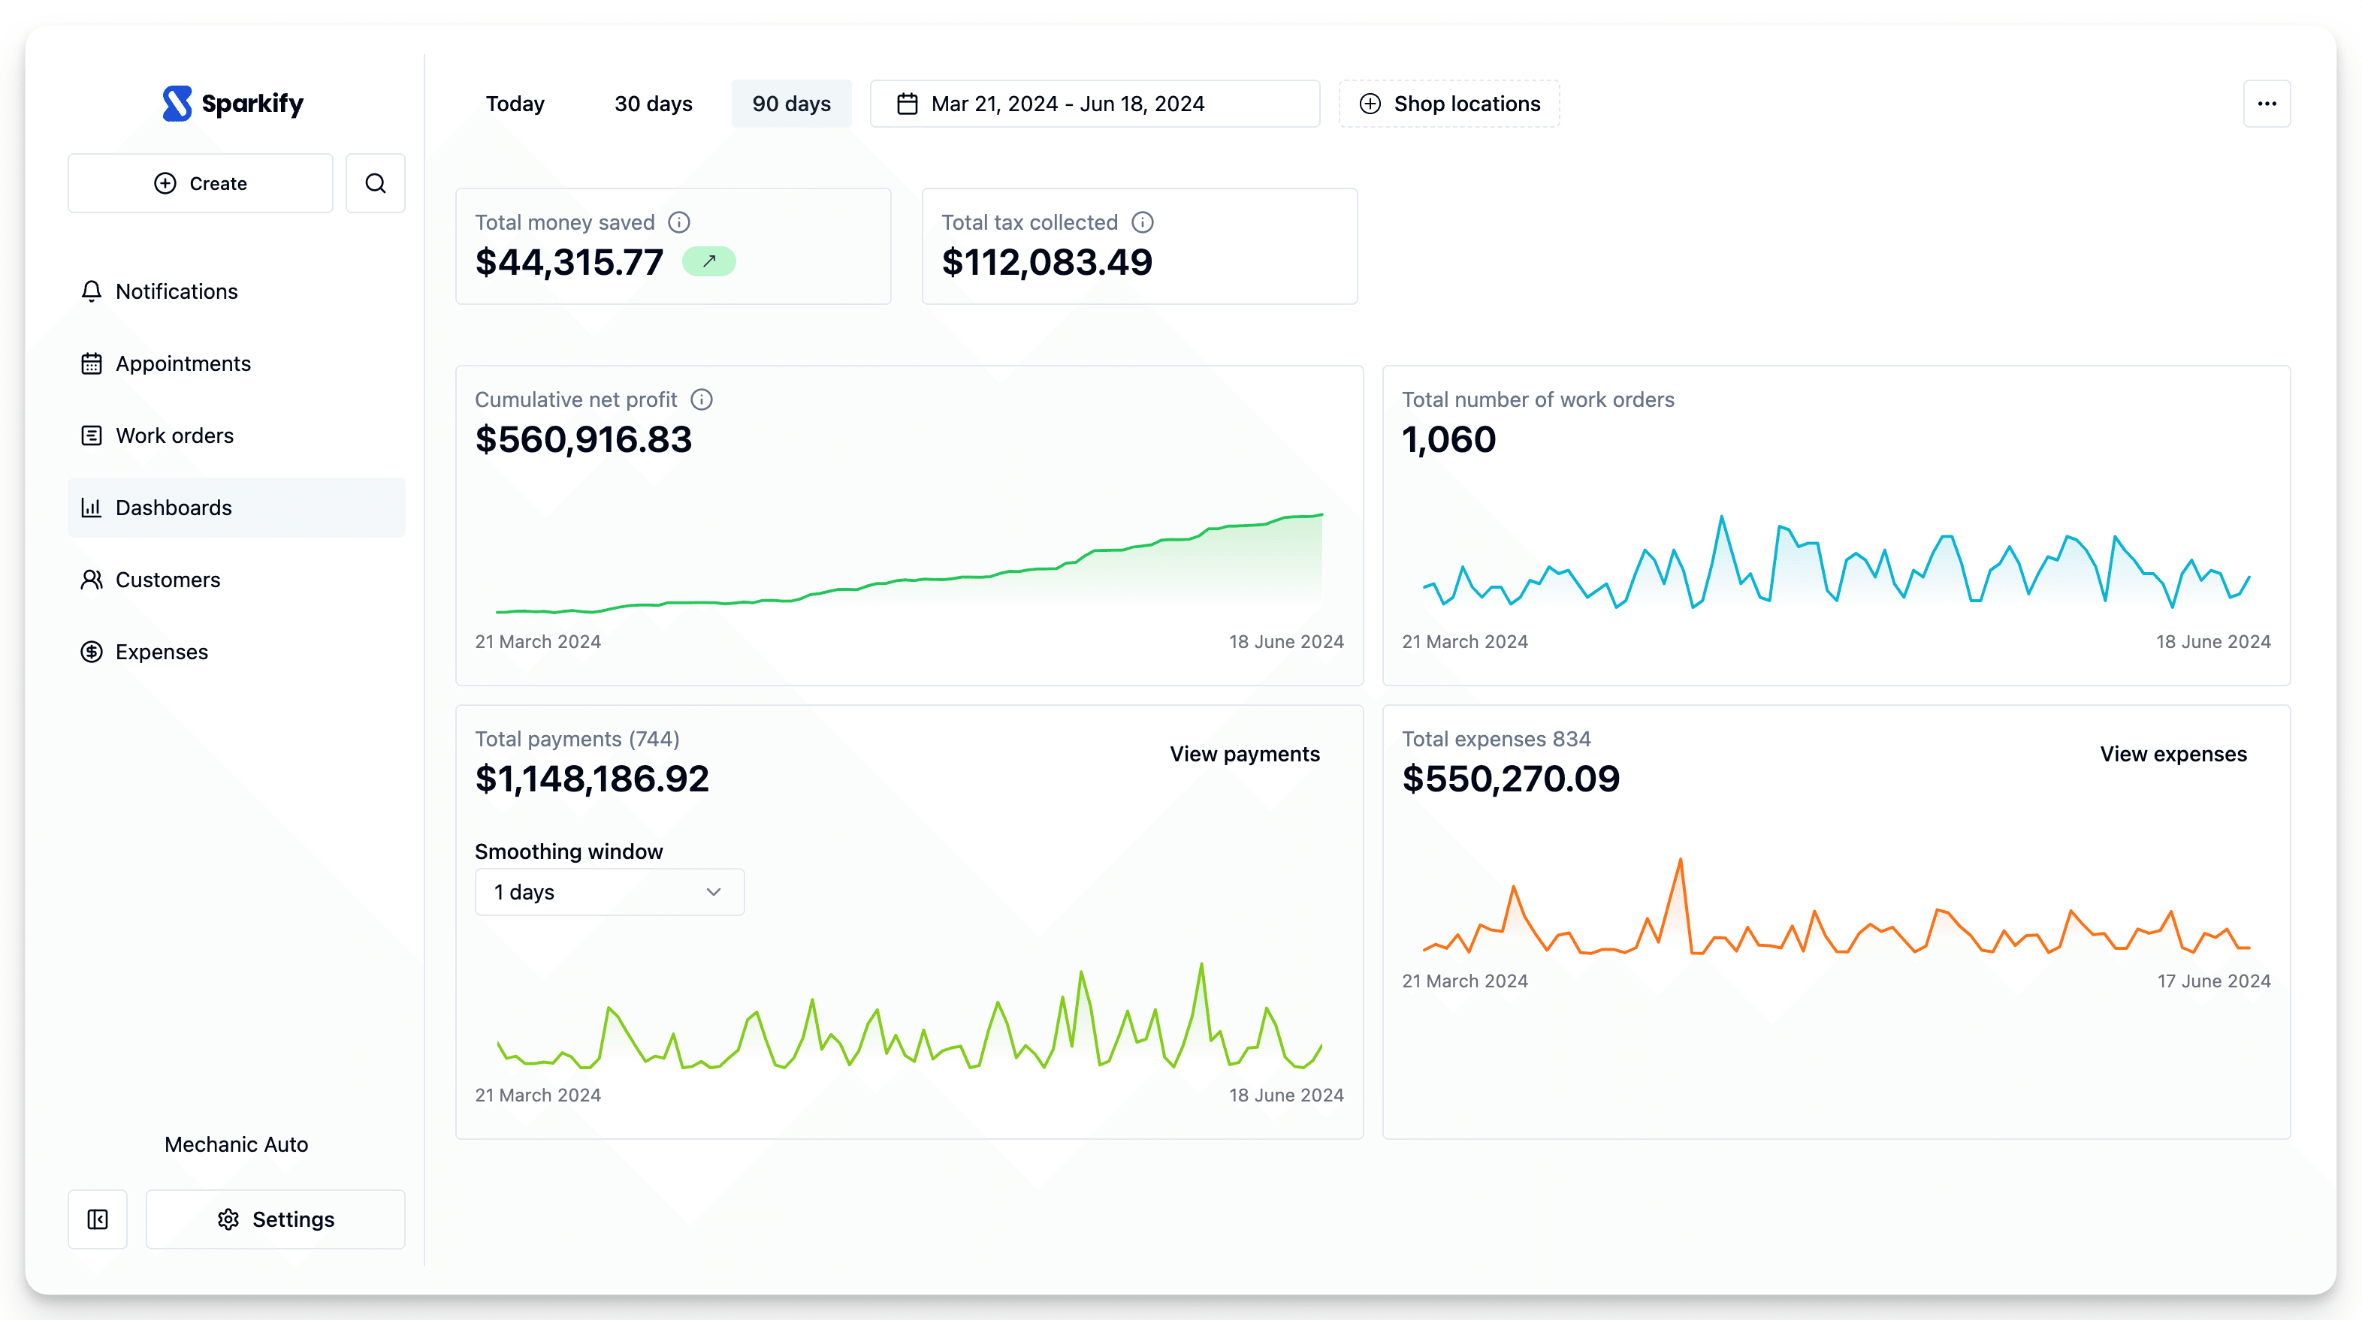2362x1320 pixels.
Task: Open the Customers sidebar item
Action: point(168,580)
